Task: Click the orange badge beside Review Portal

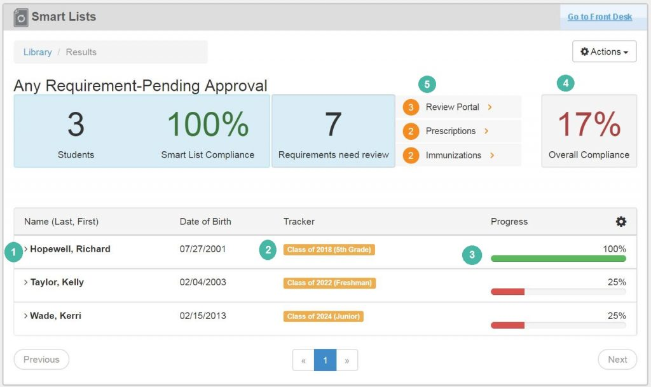Action: coord(411,107)
